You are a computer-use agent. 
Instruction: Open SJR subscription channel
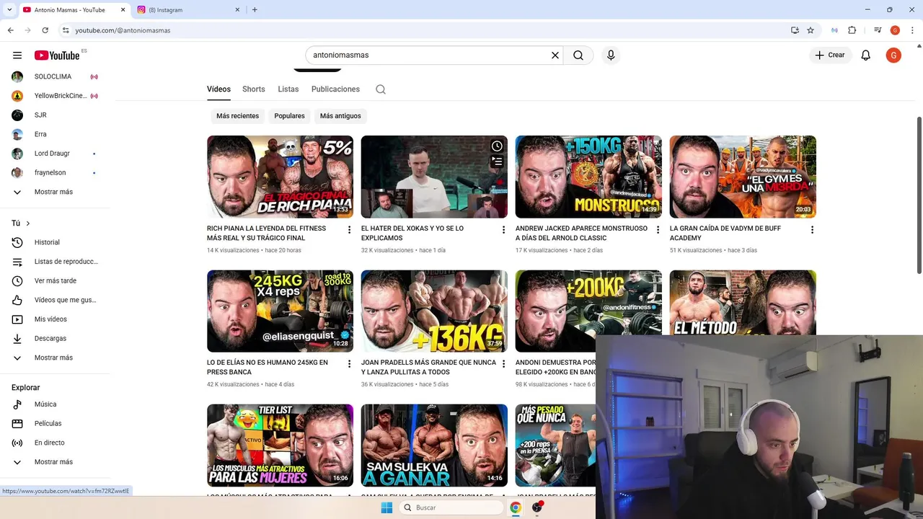(55, 115)
